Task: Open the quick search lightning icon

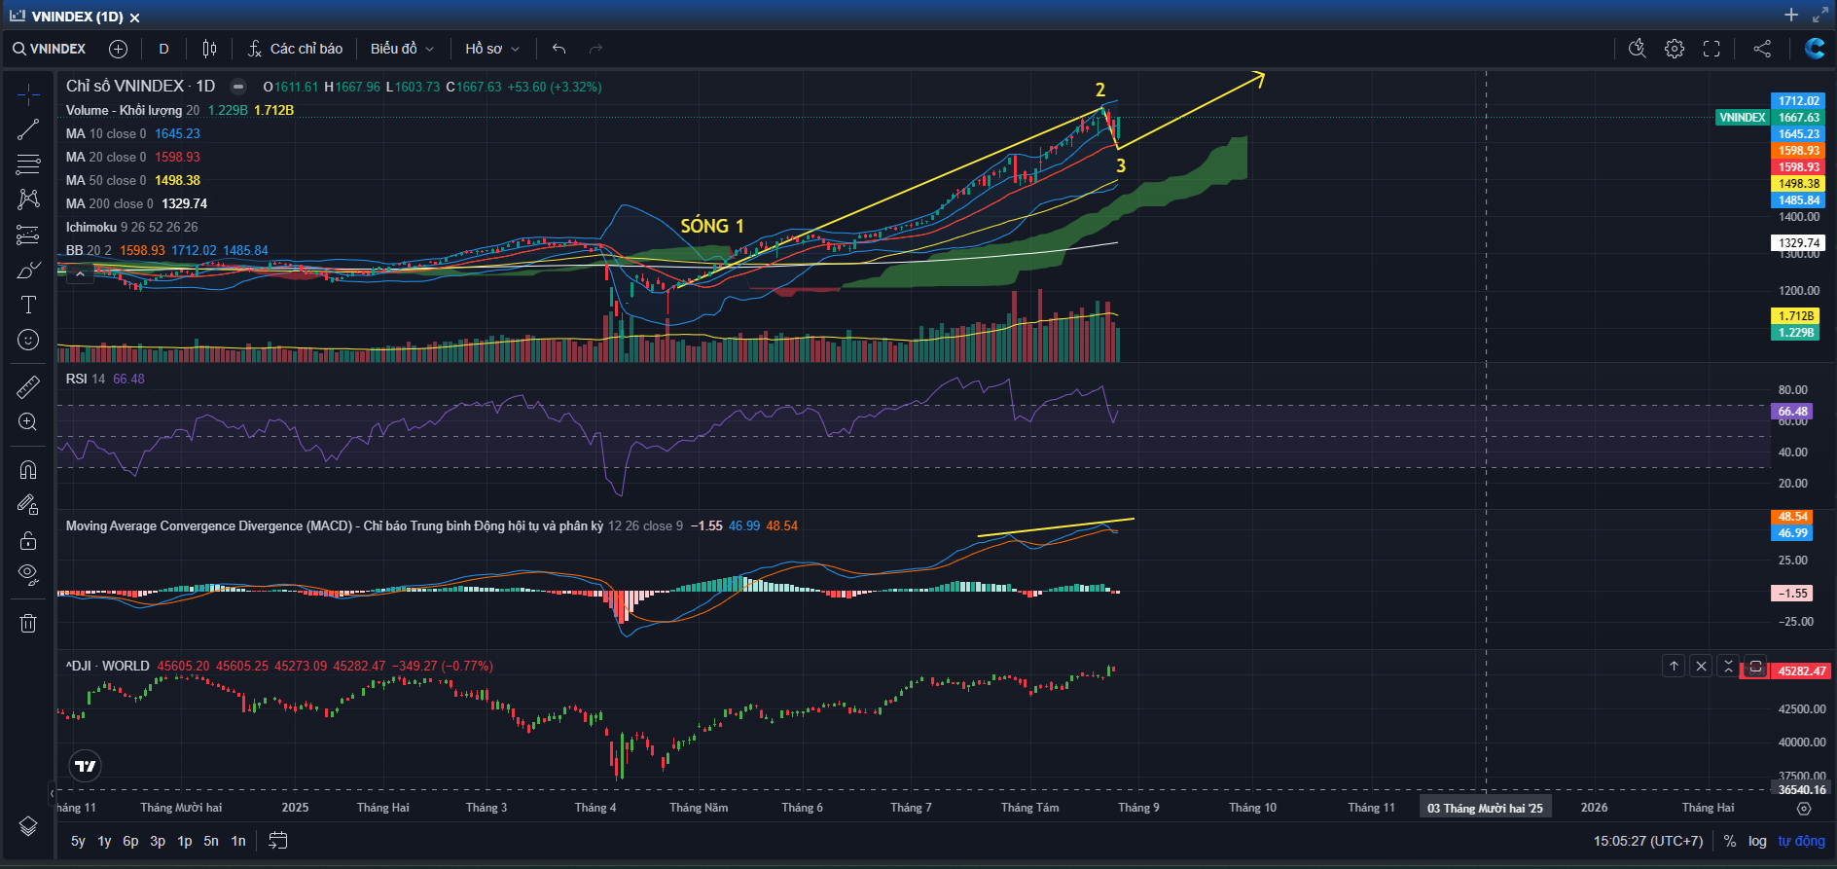Action: click(x=1638, y=49)
